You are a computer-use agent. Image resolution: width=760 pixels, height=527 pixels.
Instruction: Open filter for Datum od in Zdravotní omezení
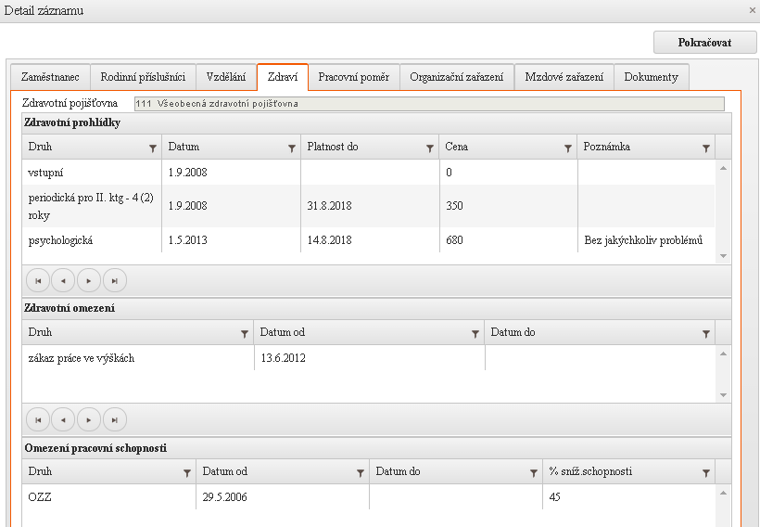[475, 333]
